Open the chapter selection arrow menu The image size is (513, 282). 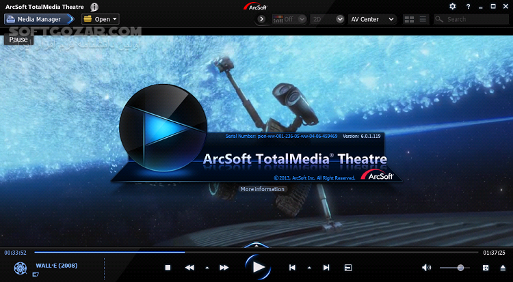(309, 268)
